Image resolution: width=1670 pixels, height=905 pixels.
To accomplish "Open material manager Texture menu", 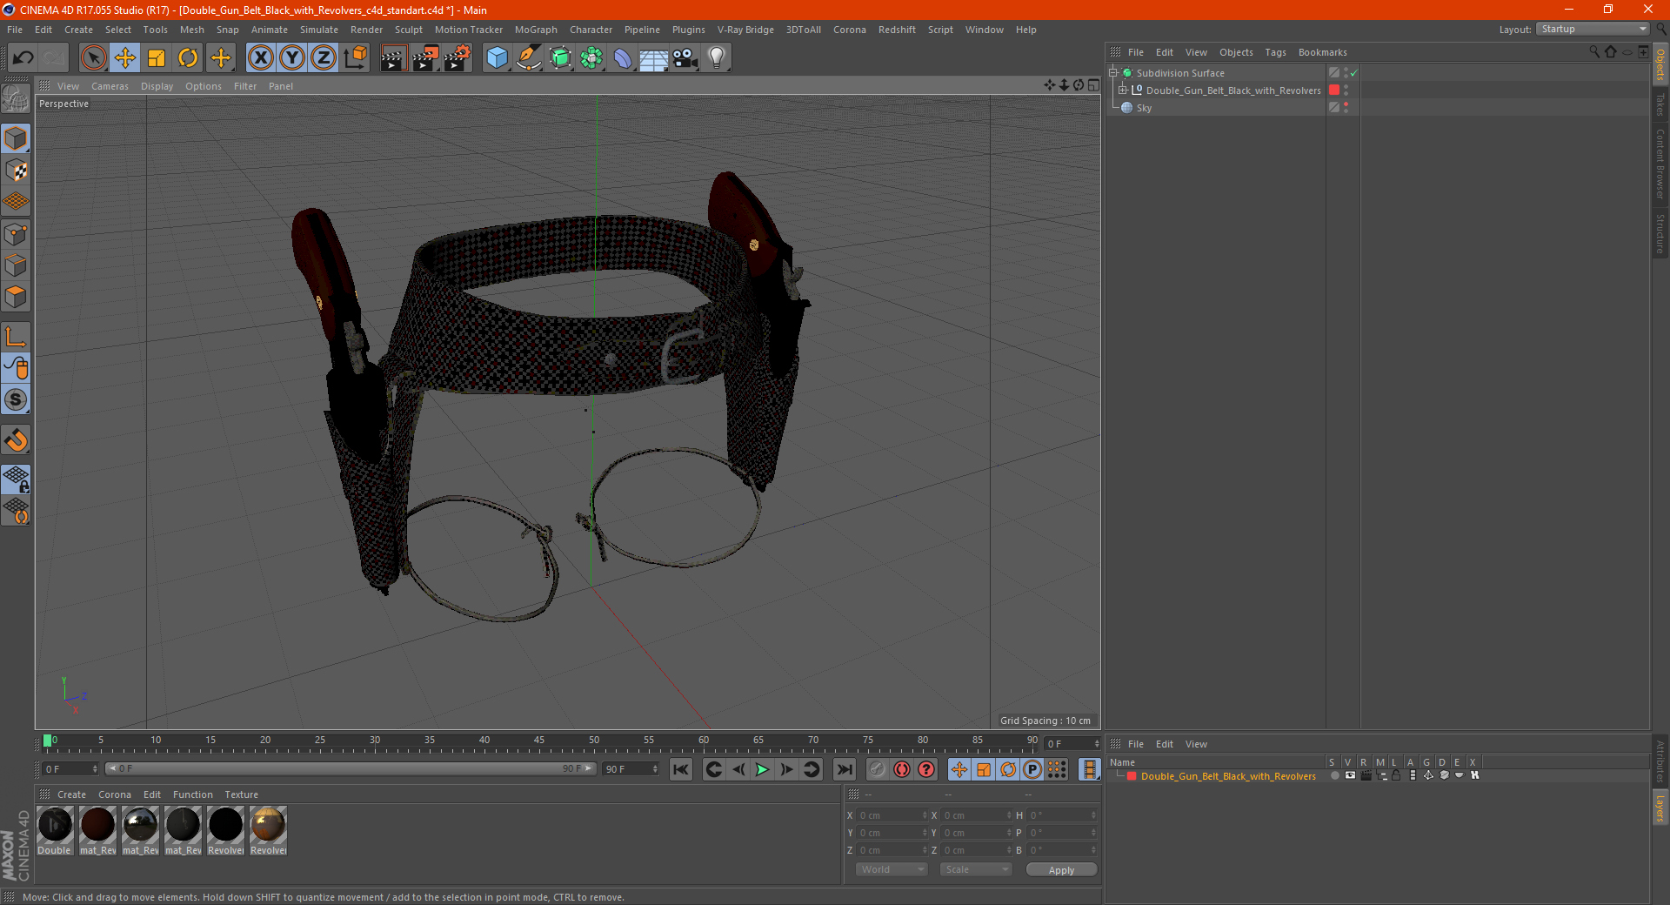I will point(241,794).
